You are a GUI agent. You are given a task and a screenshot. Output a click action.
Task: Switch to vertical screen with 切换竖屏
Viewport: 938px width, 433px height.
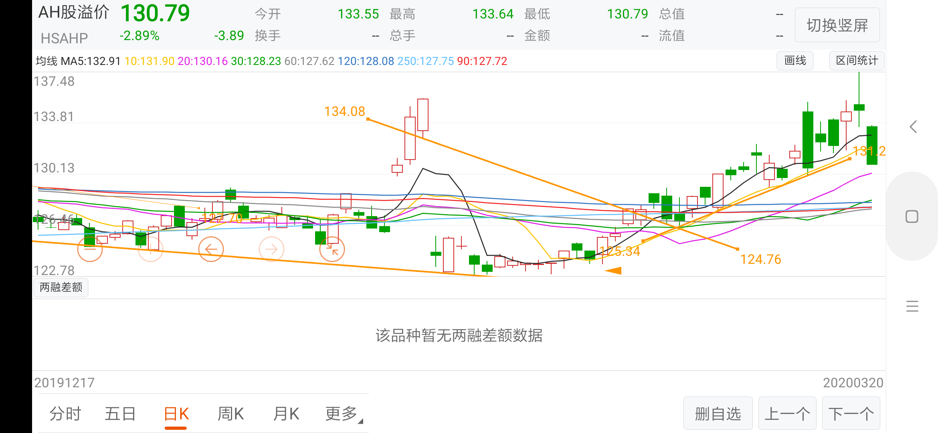[x=837, y=25]
